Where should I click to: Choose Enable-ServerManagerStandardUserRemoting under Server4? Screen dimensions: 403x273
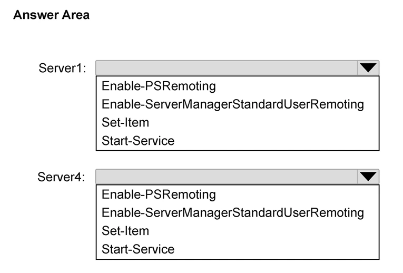(233, 213)
